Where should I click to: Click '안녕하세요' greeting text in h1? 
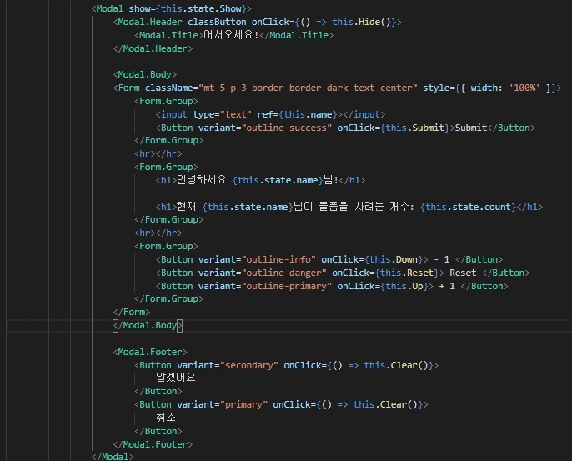(x=202, y=180)
